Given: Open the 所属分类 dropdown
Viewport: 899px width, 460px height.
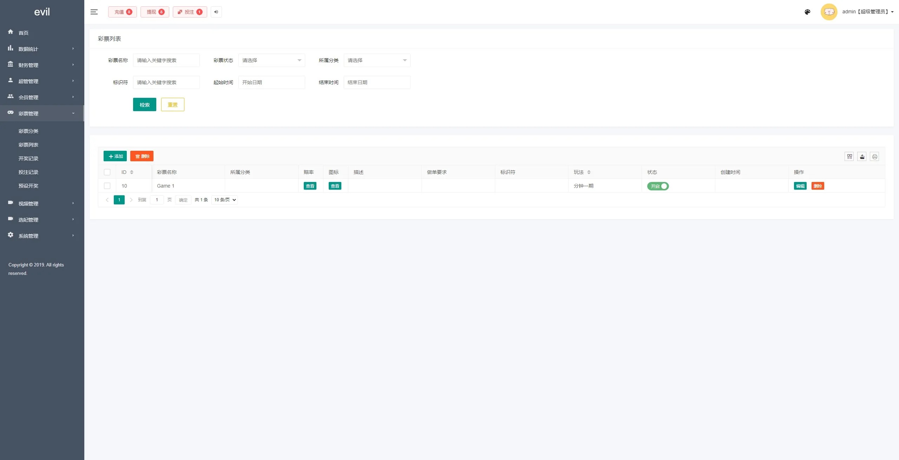Looking at the screenshot, I should click(x=377, y=60).
